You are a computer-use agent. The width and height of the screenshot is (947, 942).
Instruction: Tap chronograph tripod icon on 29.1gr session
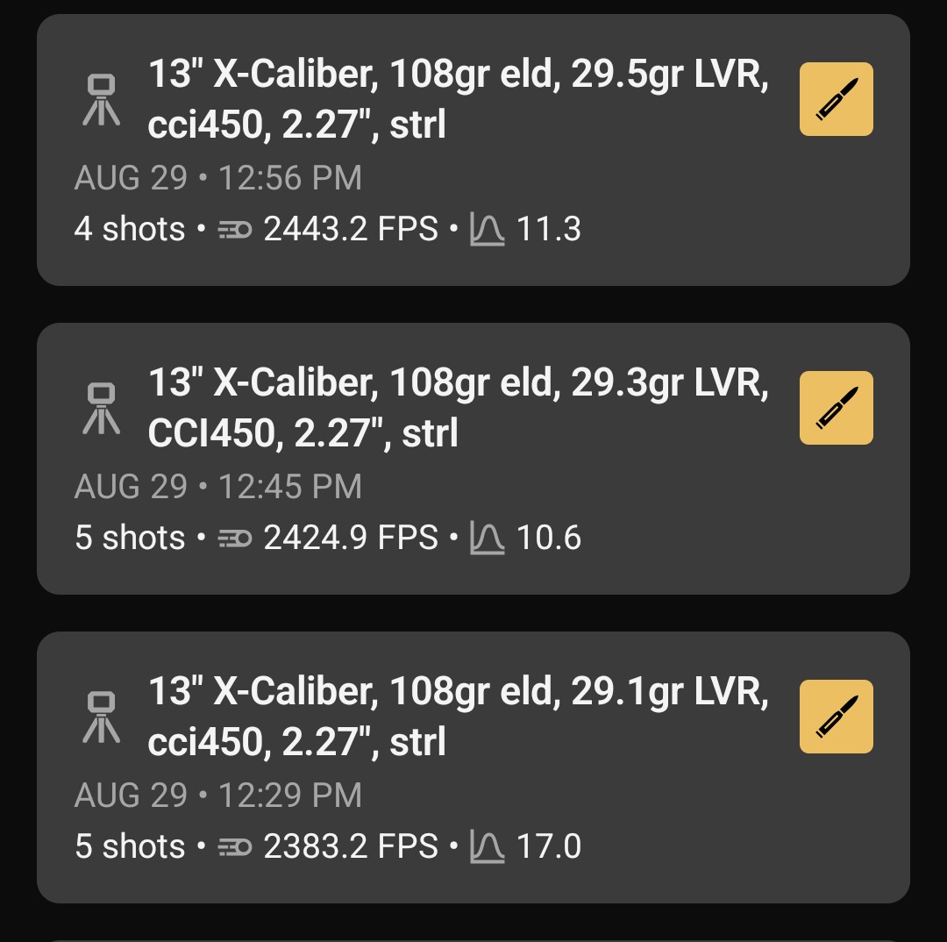[x=102, y=717]
